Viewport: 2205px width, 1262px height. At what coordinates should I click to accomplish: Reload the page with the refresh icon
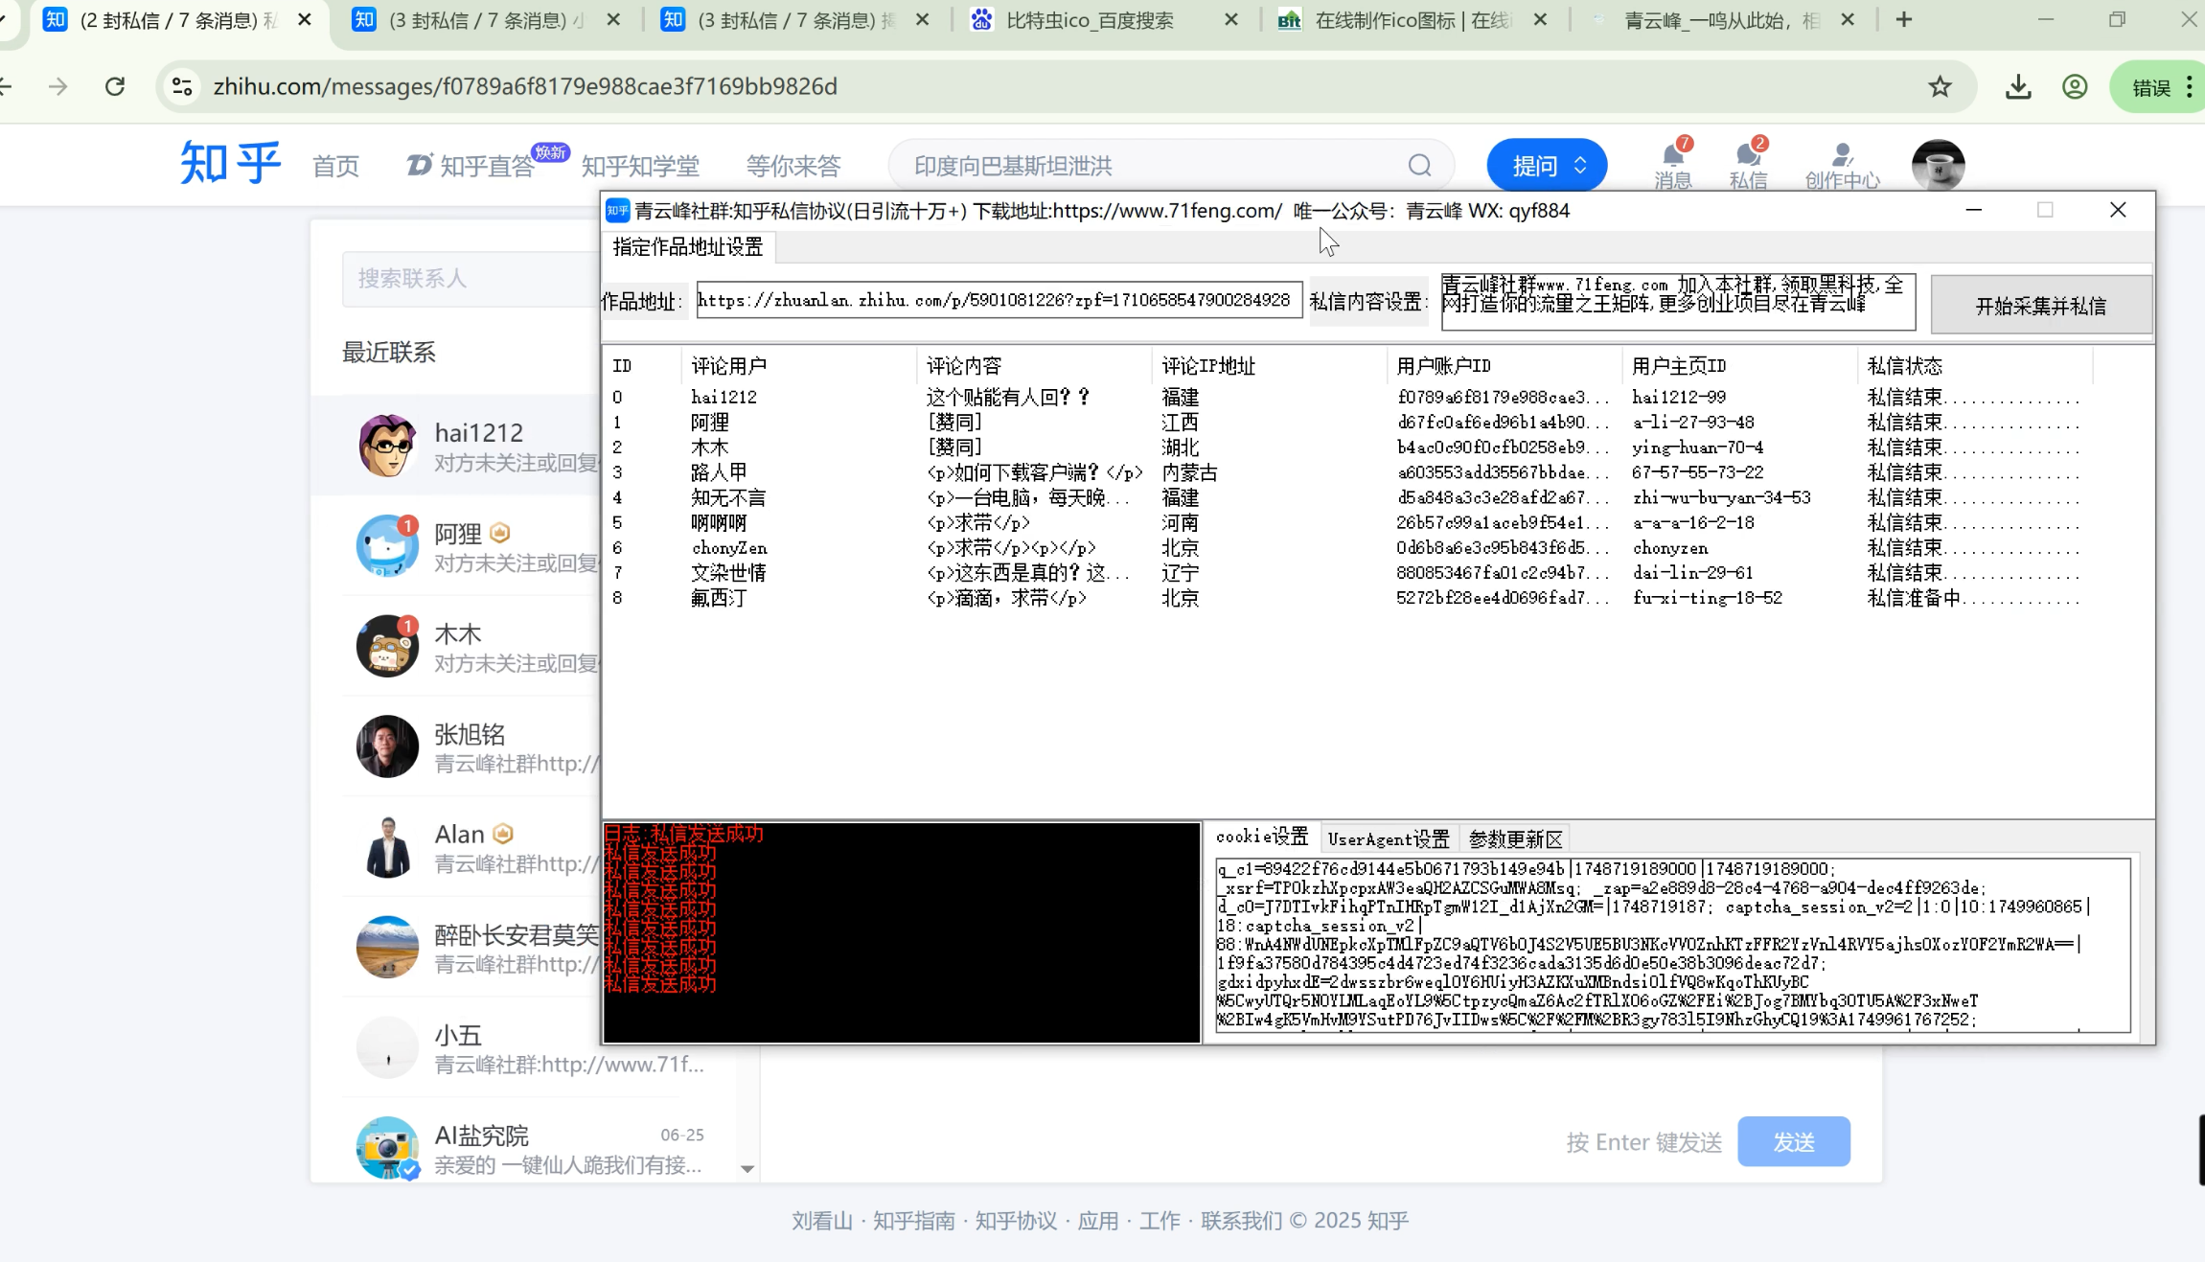pyautogui.click(x=115, y=86)
